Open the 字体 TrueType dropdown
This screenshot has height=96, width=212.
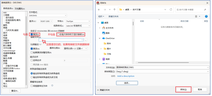78,21
